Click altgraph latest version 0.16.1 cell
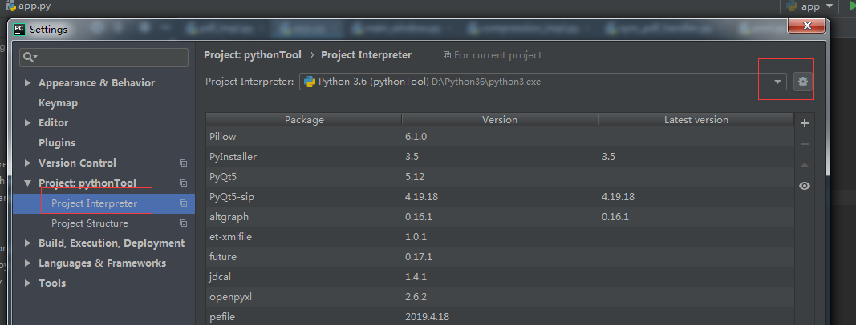This screenshot has width=856, height=325. pos(615,217)
